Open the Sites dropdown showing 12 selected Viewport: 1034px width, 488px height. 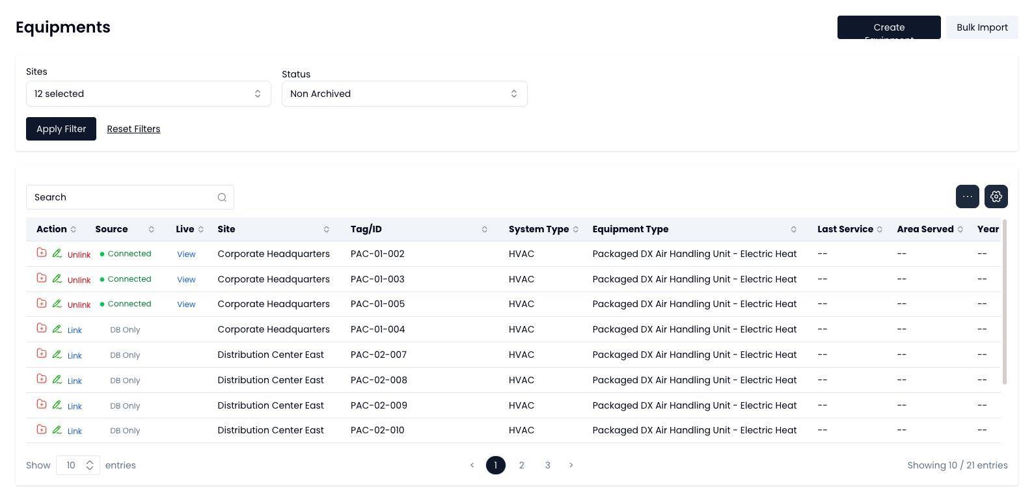(x=148, y=94)
